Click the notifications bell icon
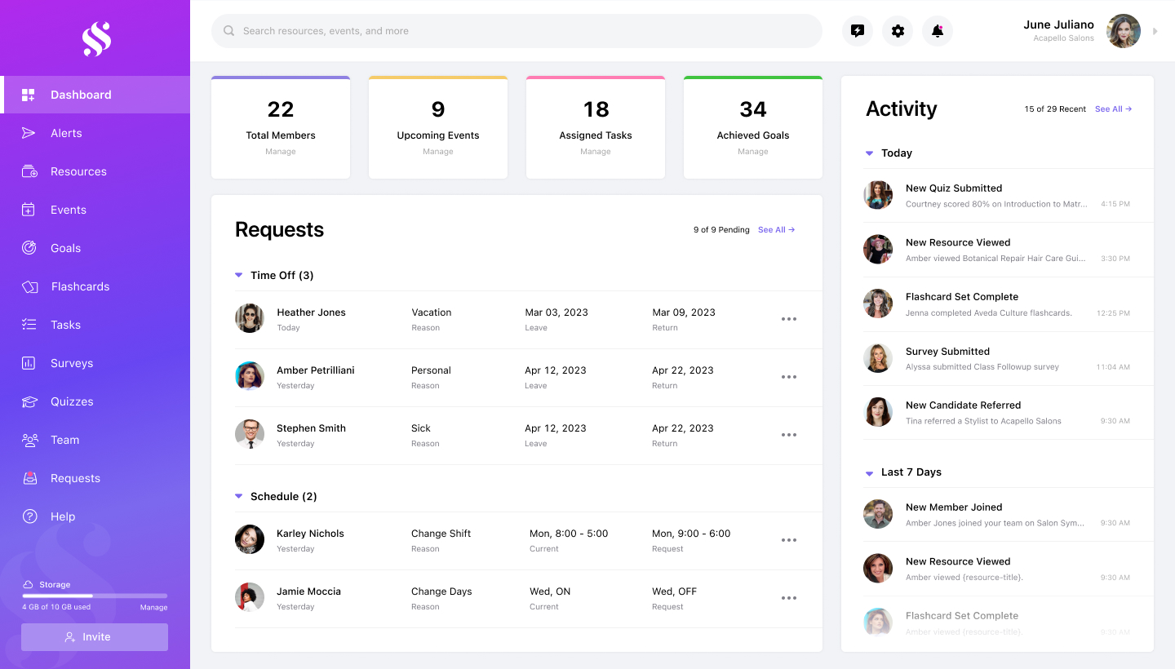Image resolution: width=1175 pixels, height=669 pixels. click(x=937, y=31)
